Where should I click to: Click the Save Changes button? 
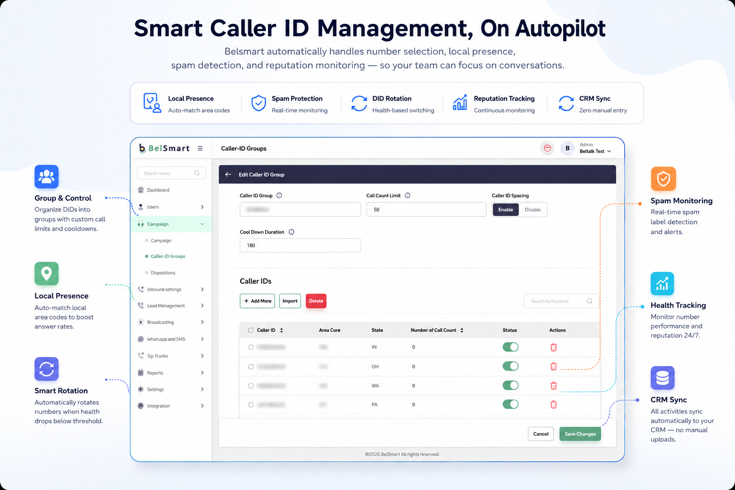click(580, 434)
